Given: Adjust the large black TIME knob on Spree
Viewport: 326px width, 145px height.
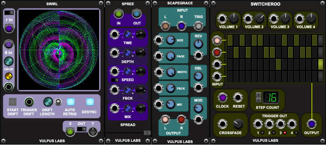Looking at the screenshot, I should 141,35.
